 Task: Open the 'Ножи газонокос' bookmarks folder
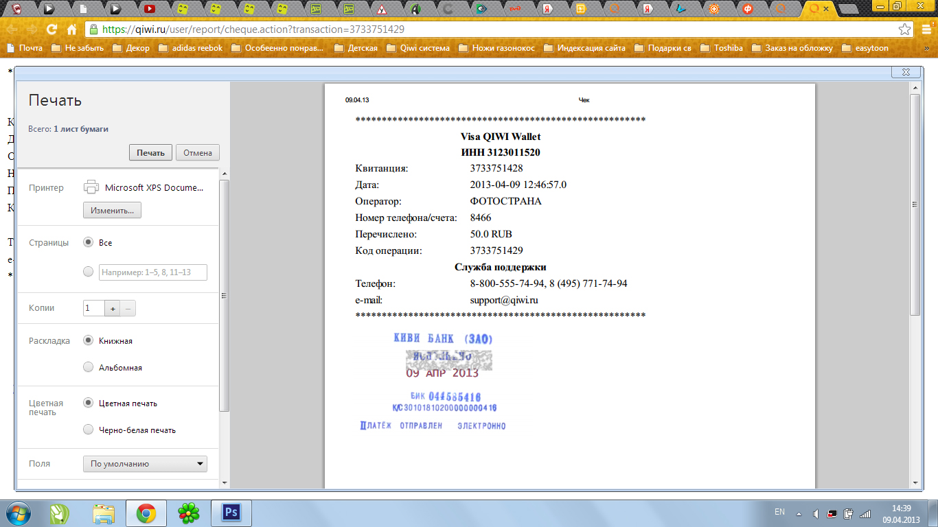(x=496, y=48)
